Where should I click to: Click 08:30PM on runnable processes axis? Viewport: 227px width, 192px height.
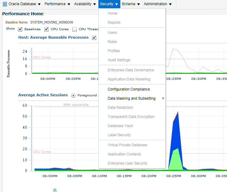pyautogui.click(x=199, y=79)
